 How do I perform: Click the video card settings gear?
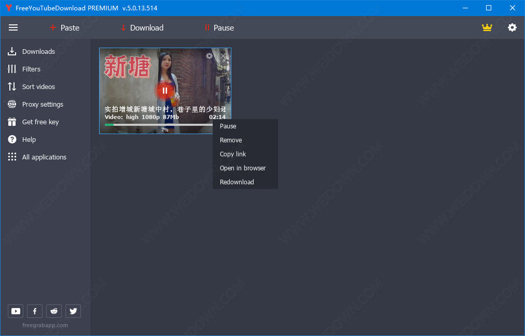209,56
